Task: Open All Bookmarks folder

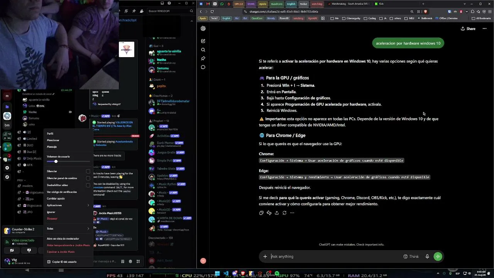Action: tap(482, 18)
